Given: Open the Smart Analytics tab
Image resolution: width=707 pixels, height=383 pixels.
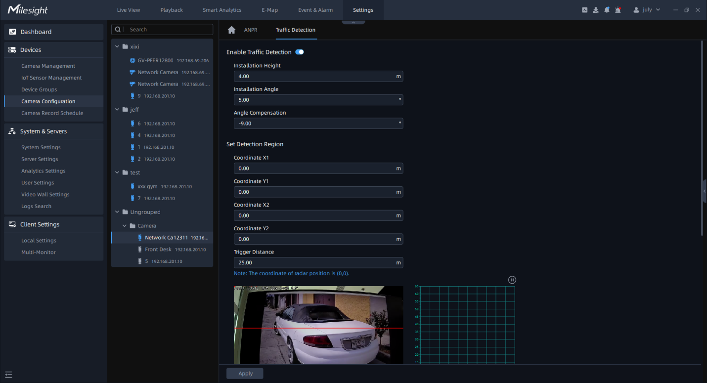Looking at the screenshot, I should pos(222,10).
